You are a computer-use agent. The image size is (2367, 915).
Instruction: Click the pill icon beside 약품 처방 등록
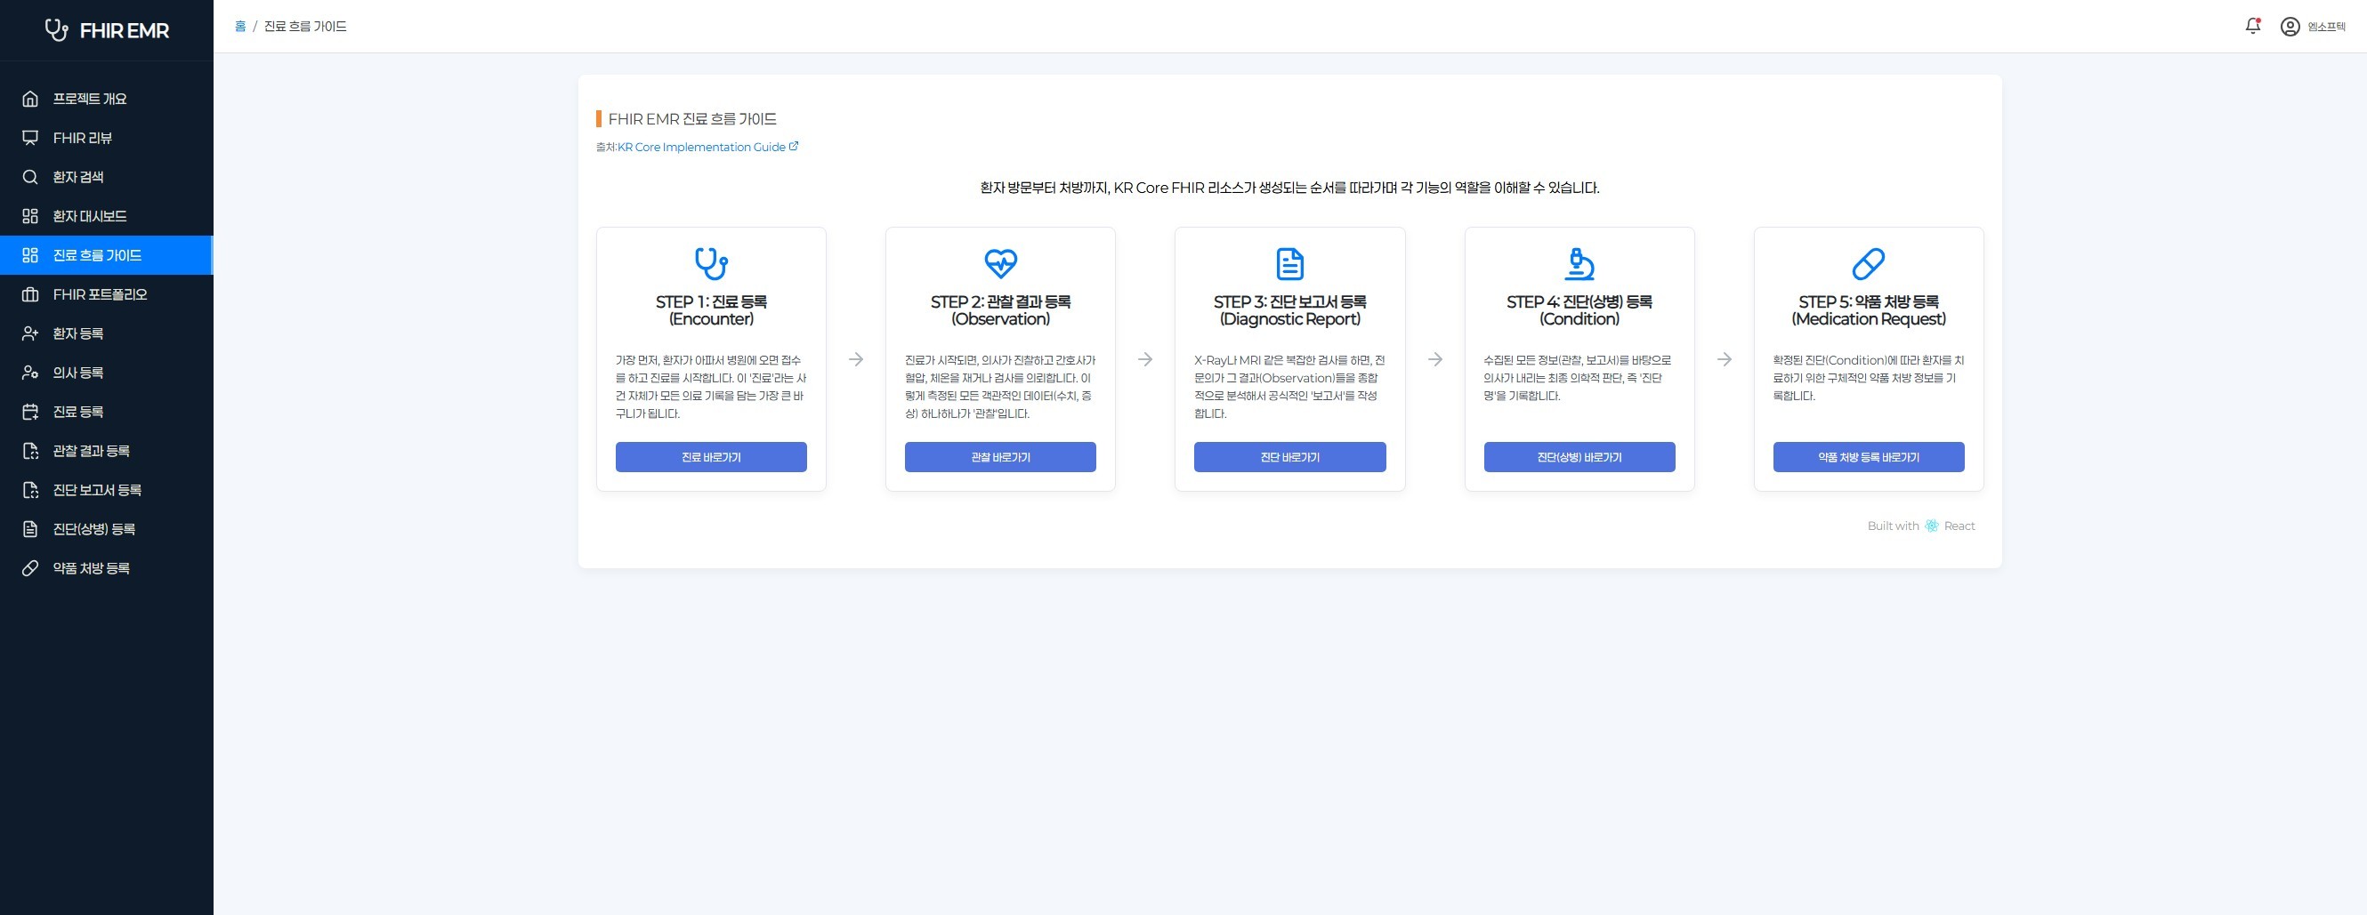(30, 568)
